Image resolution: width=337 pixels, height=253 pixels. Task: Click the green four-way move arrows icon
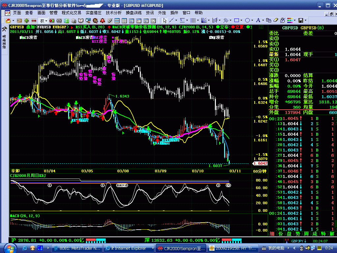27,21
